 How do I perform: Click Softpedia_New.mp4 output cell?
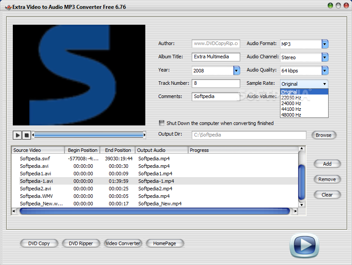point(160,204)
